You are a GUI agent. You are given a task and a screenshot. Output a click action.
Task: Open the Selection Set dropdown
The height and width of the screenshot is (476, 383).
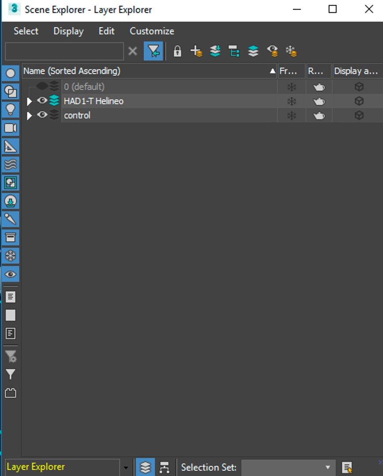[x=288, y=467]
